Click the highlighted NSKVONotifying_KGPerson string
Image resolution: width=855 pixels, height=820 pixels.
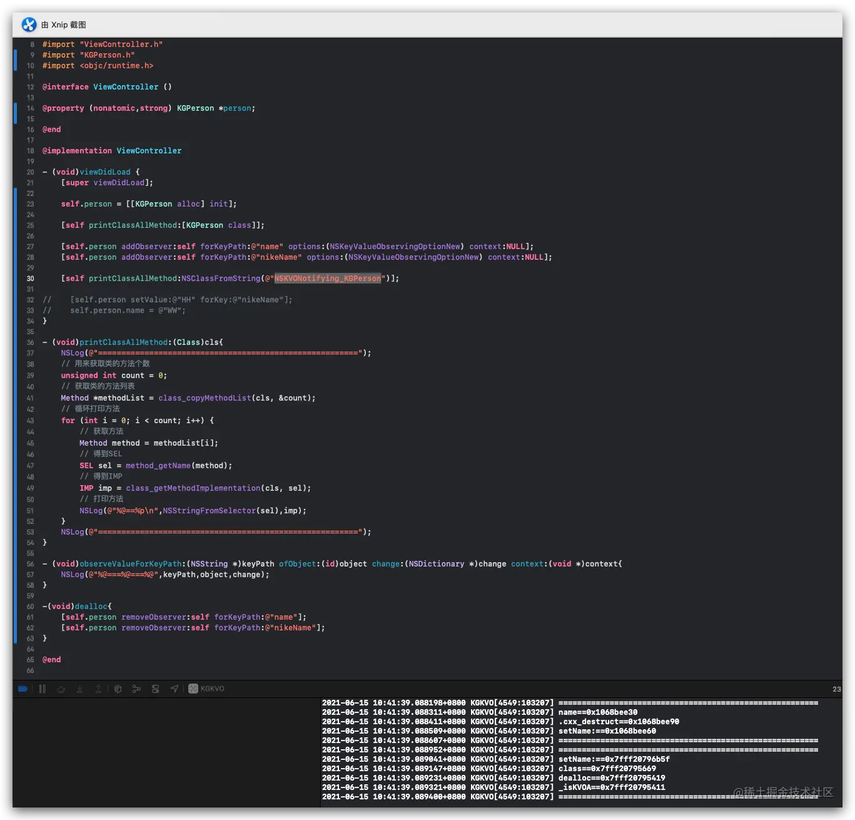(328, 279)
